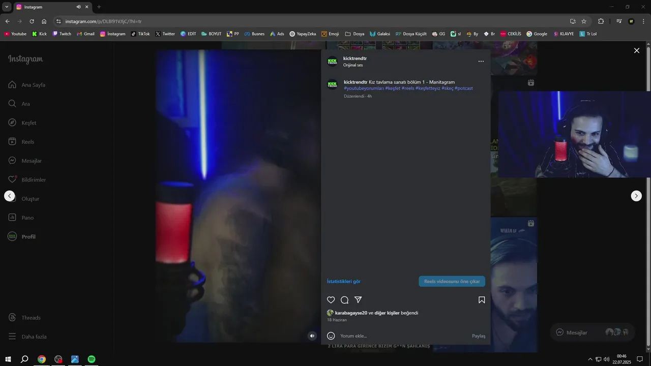The width and height of the screenshot is (651, 366).
Task: Click the Paylaş post button
Action: click(479, 336)
